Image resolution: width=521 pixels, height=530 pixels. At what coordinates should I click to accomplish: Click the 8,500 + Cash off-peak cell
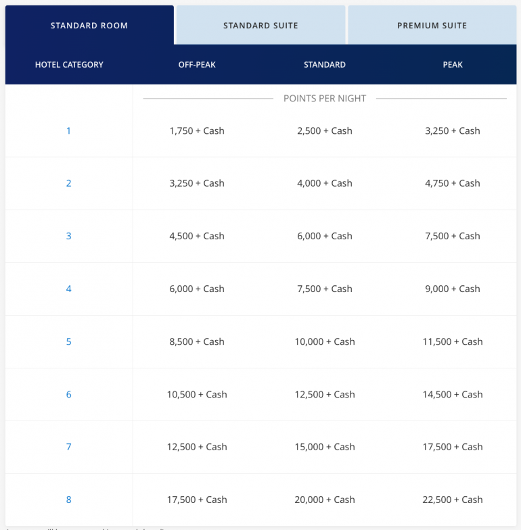197,341
